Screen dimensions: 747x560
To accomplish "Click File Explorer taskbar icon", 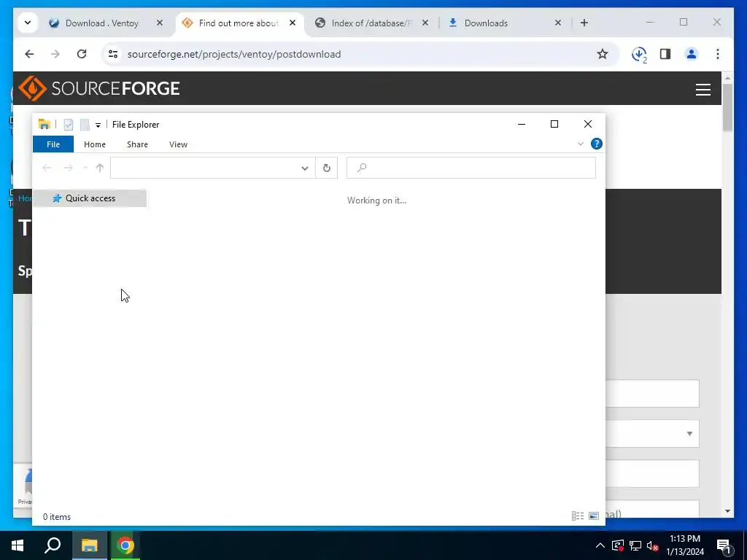I will (89, 545).
